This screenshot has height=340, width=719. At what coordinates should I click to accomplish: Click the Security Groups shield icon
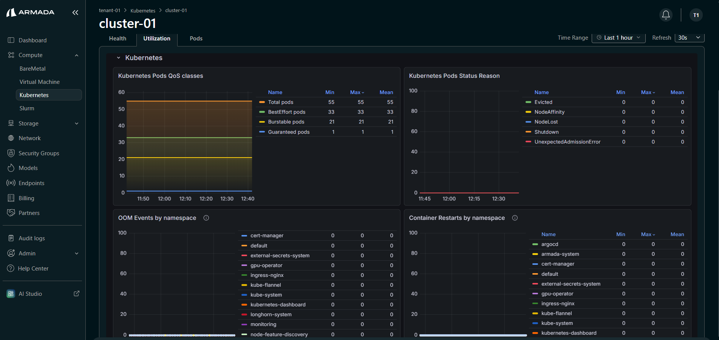[11, 153]
